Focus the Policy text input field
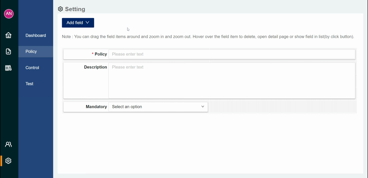 tap(232, 54)
